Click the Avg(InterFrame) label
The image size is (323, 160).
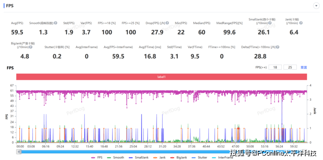point(86,47)
